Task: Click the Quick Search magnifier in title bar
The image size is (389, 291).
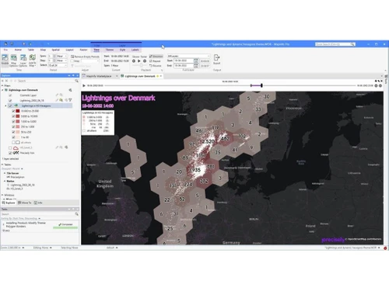Action: click(352, 44)
